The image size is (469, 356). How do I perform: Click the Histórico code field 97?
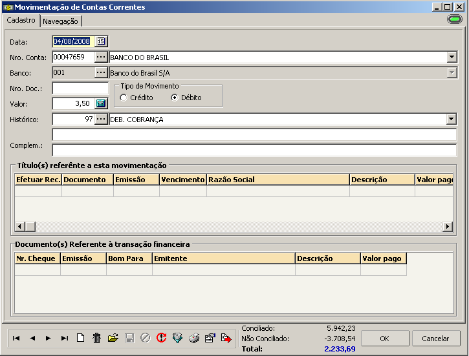coord(74,119)
